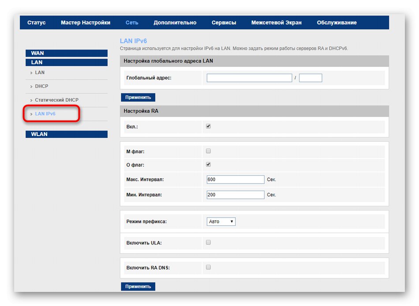
Task: Open the Межсетевой Экран tab
Action: coord(276,23)
